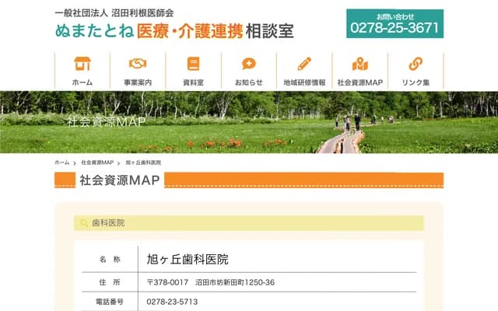
Task: Go to 事業案内 menu label
Action: pyautogui.click(x=138, y=82)
